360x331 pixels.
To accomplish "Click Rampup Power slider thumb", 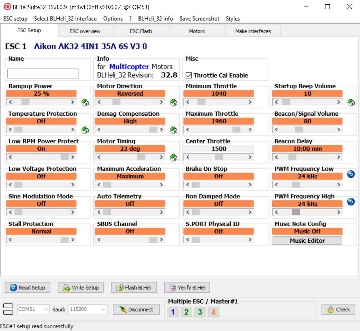I will tap(25, 102).
